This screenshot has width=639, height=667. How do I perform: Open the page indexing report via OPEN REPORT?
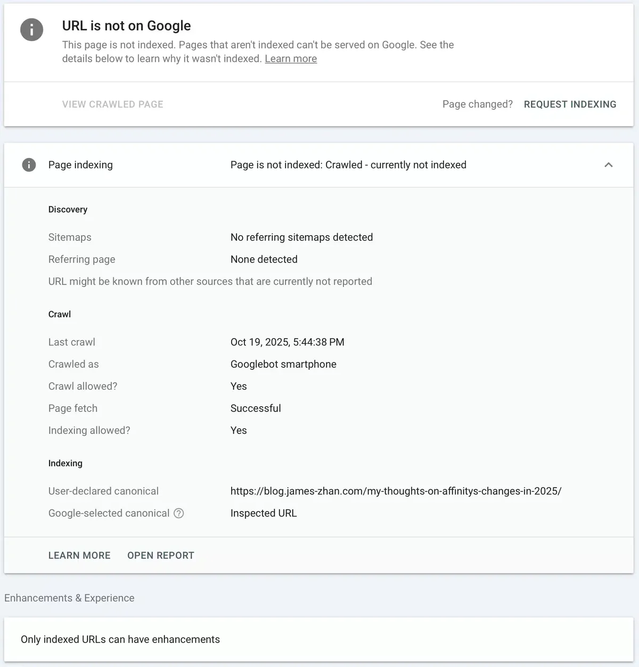(161, 555)
